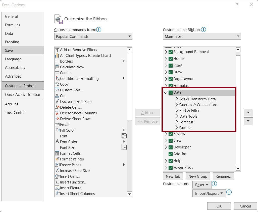Screen dimensions: 258x212
Task: Click the All Chart Types chart icon
Action: [x=57, y=55]
